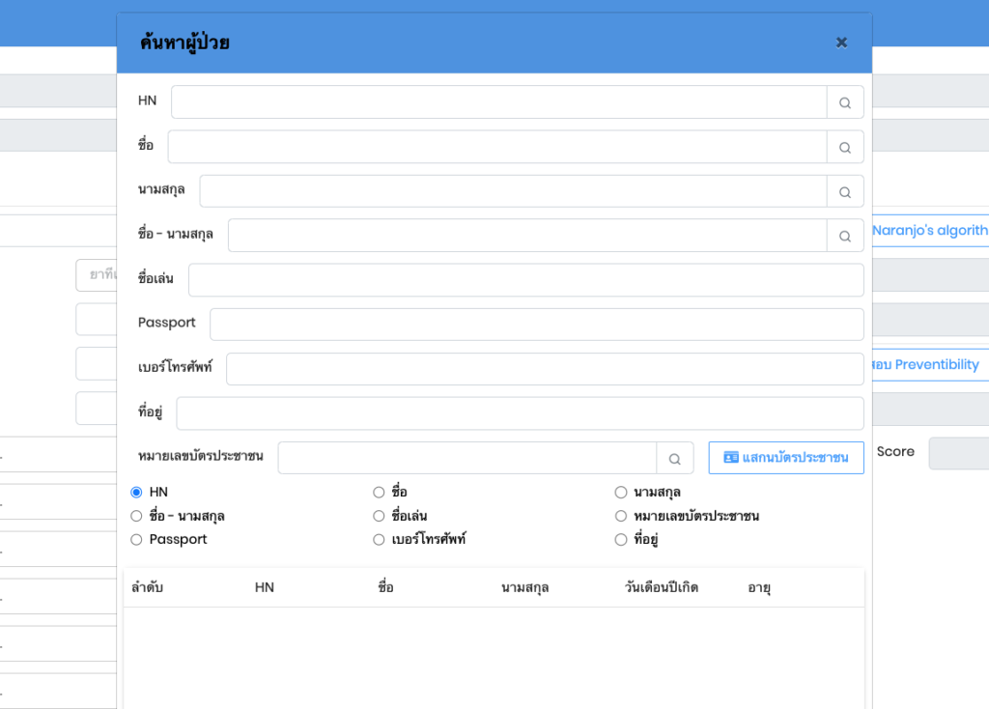This screenshot has height=709, width=989.
Task: Select the เบอร์โทรศัพท์ radio option
Action: click(379, 539)
